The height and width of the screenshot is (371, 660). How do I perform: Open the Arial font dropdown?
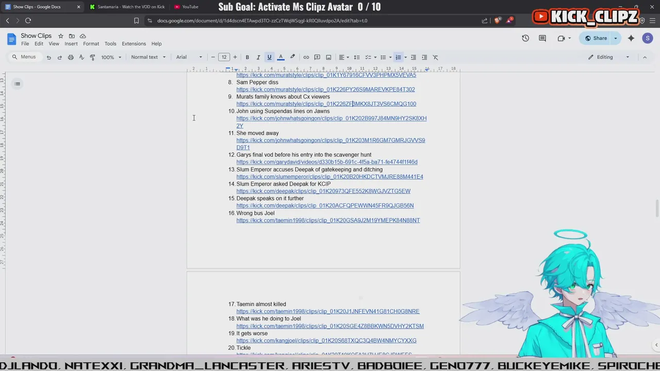[x=189, y=57]
